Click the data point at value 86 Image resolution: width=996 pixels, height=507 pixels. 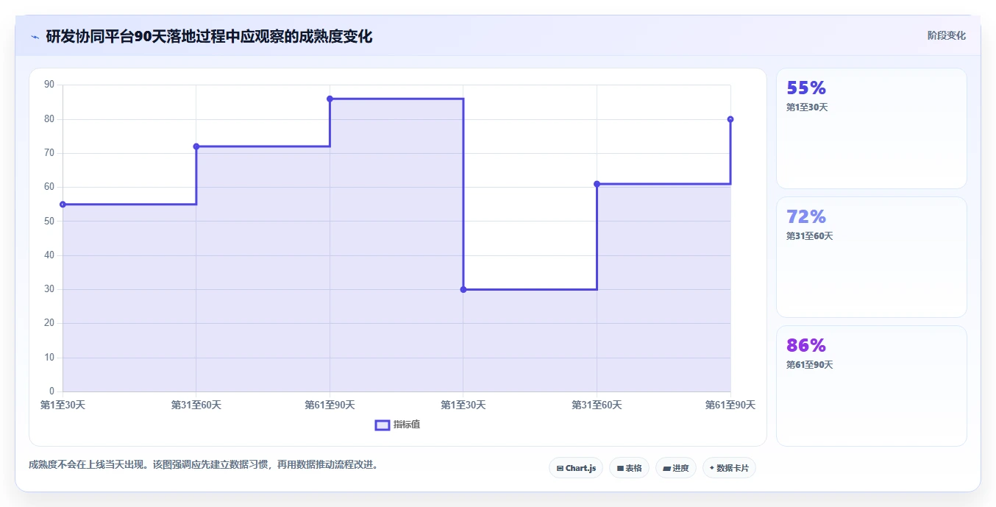(x=330, y=99)
